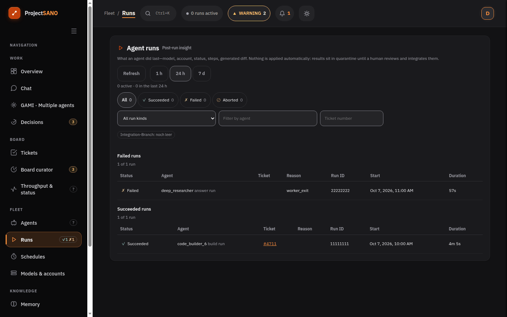
Task: Click the worker_exit reason cell
Action: tap(298, 191)
